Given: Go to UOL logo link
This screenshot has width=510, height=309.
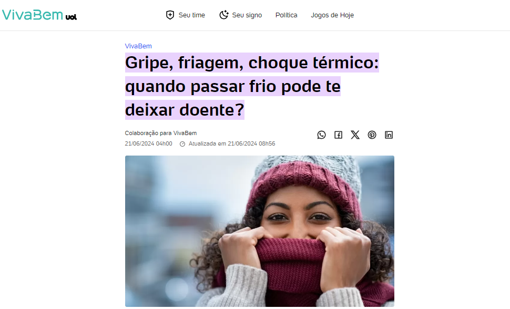Looking at the screenshot, I should click(71, 17).
